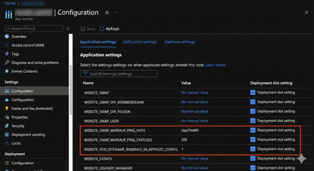Open the Learn more link
Screen dimensions: 314x171
pyautogui.click(x=215, y=65)
